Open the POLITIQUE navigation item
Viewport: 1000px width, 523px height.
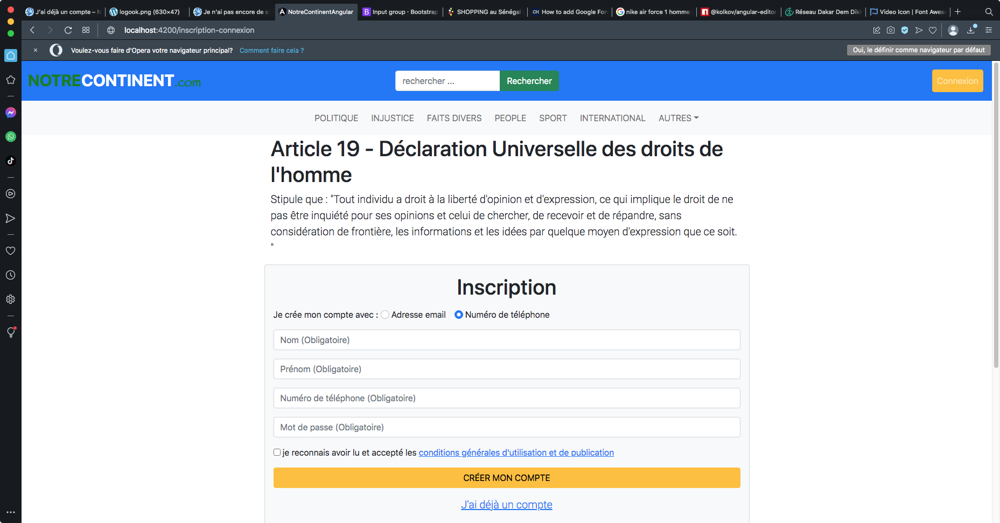click(x=336, y=118)
